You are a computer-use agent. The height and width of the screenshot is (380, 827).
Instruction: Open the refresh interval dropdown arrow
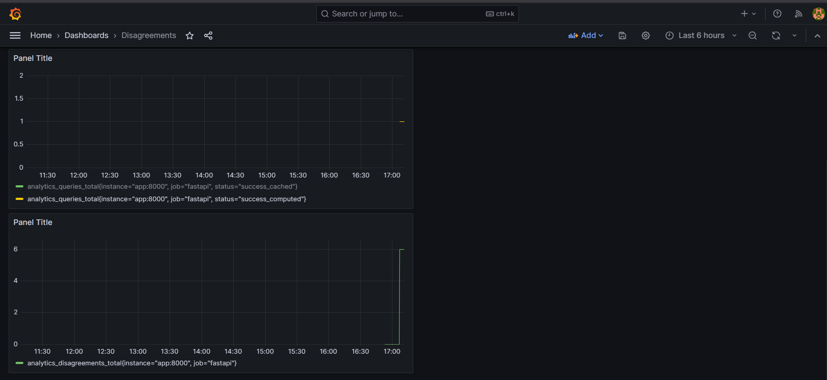tap(795, 35)
